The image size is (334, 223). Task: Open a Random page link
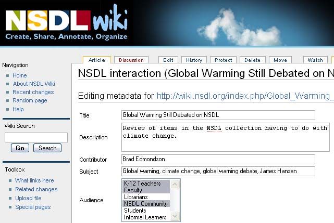click(30, 100)
